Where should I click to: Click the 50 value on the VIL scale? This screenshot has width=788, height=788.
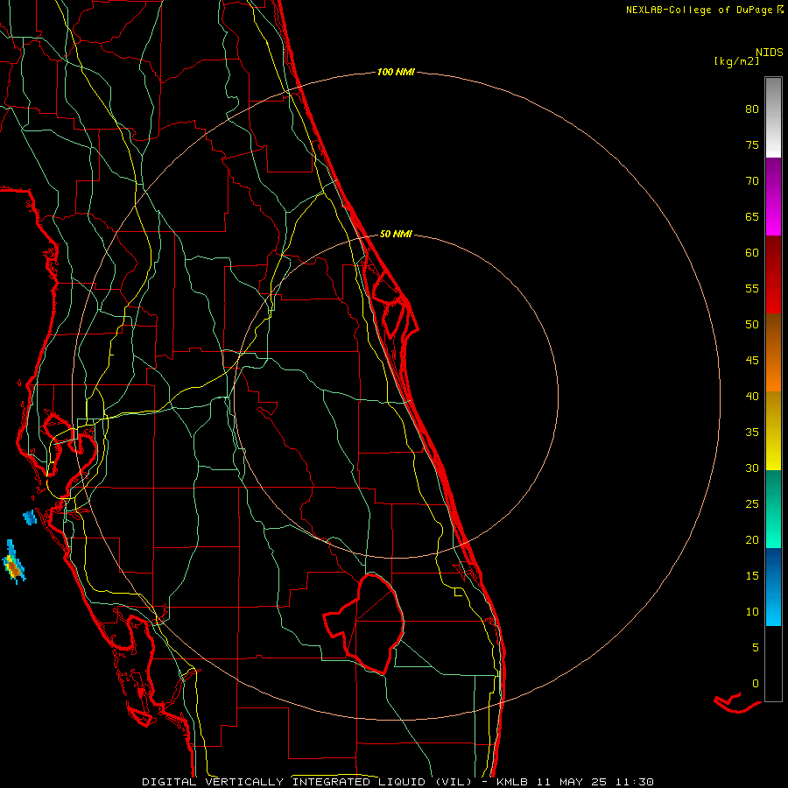click(x=752, y=325)
